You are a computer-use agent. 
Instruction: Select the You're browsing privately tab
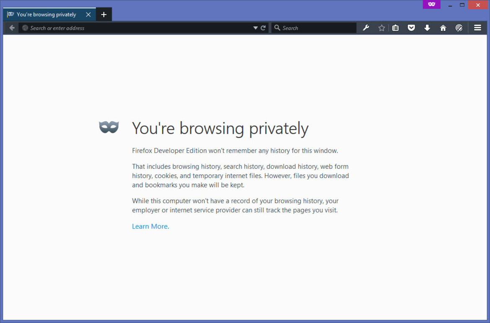pyautogui.click(x=46, y=14)
